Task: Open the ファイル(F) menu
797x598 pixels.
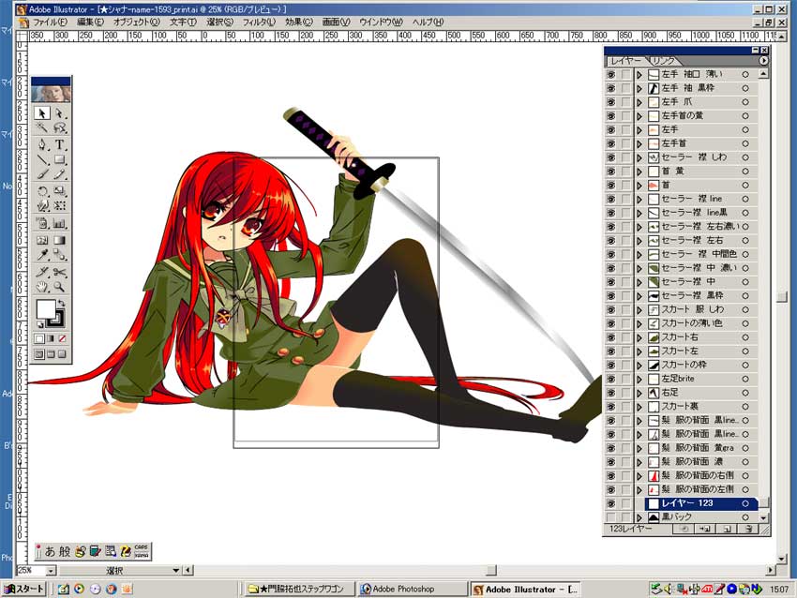Action: (x=50, y=22)
